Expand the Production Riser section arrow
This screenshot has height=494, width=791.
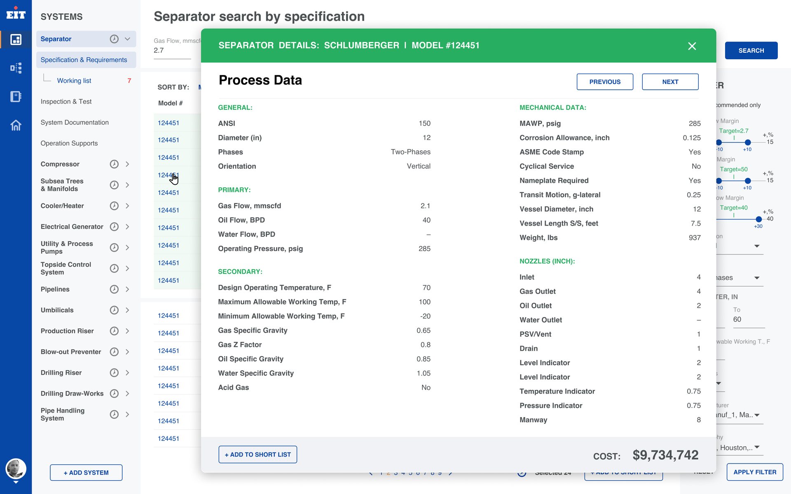pos(127,331)
